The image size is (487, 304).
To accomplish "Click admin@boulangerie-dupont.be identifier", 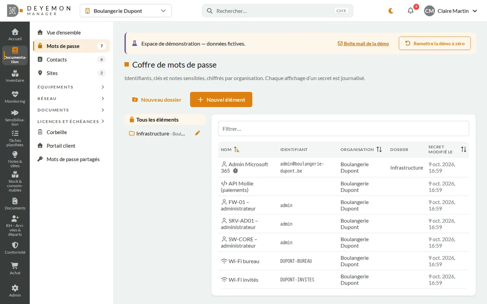I will click(x=302, y=168).
